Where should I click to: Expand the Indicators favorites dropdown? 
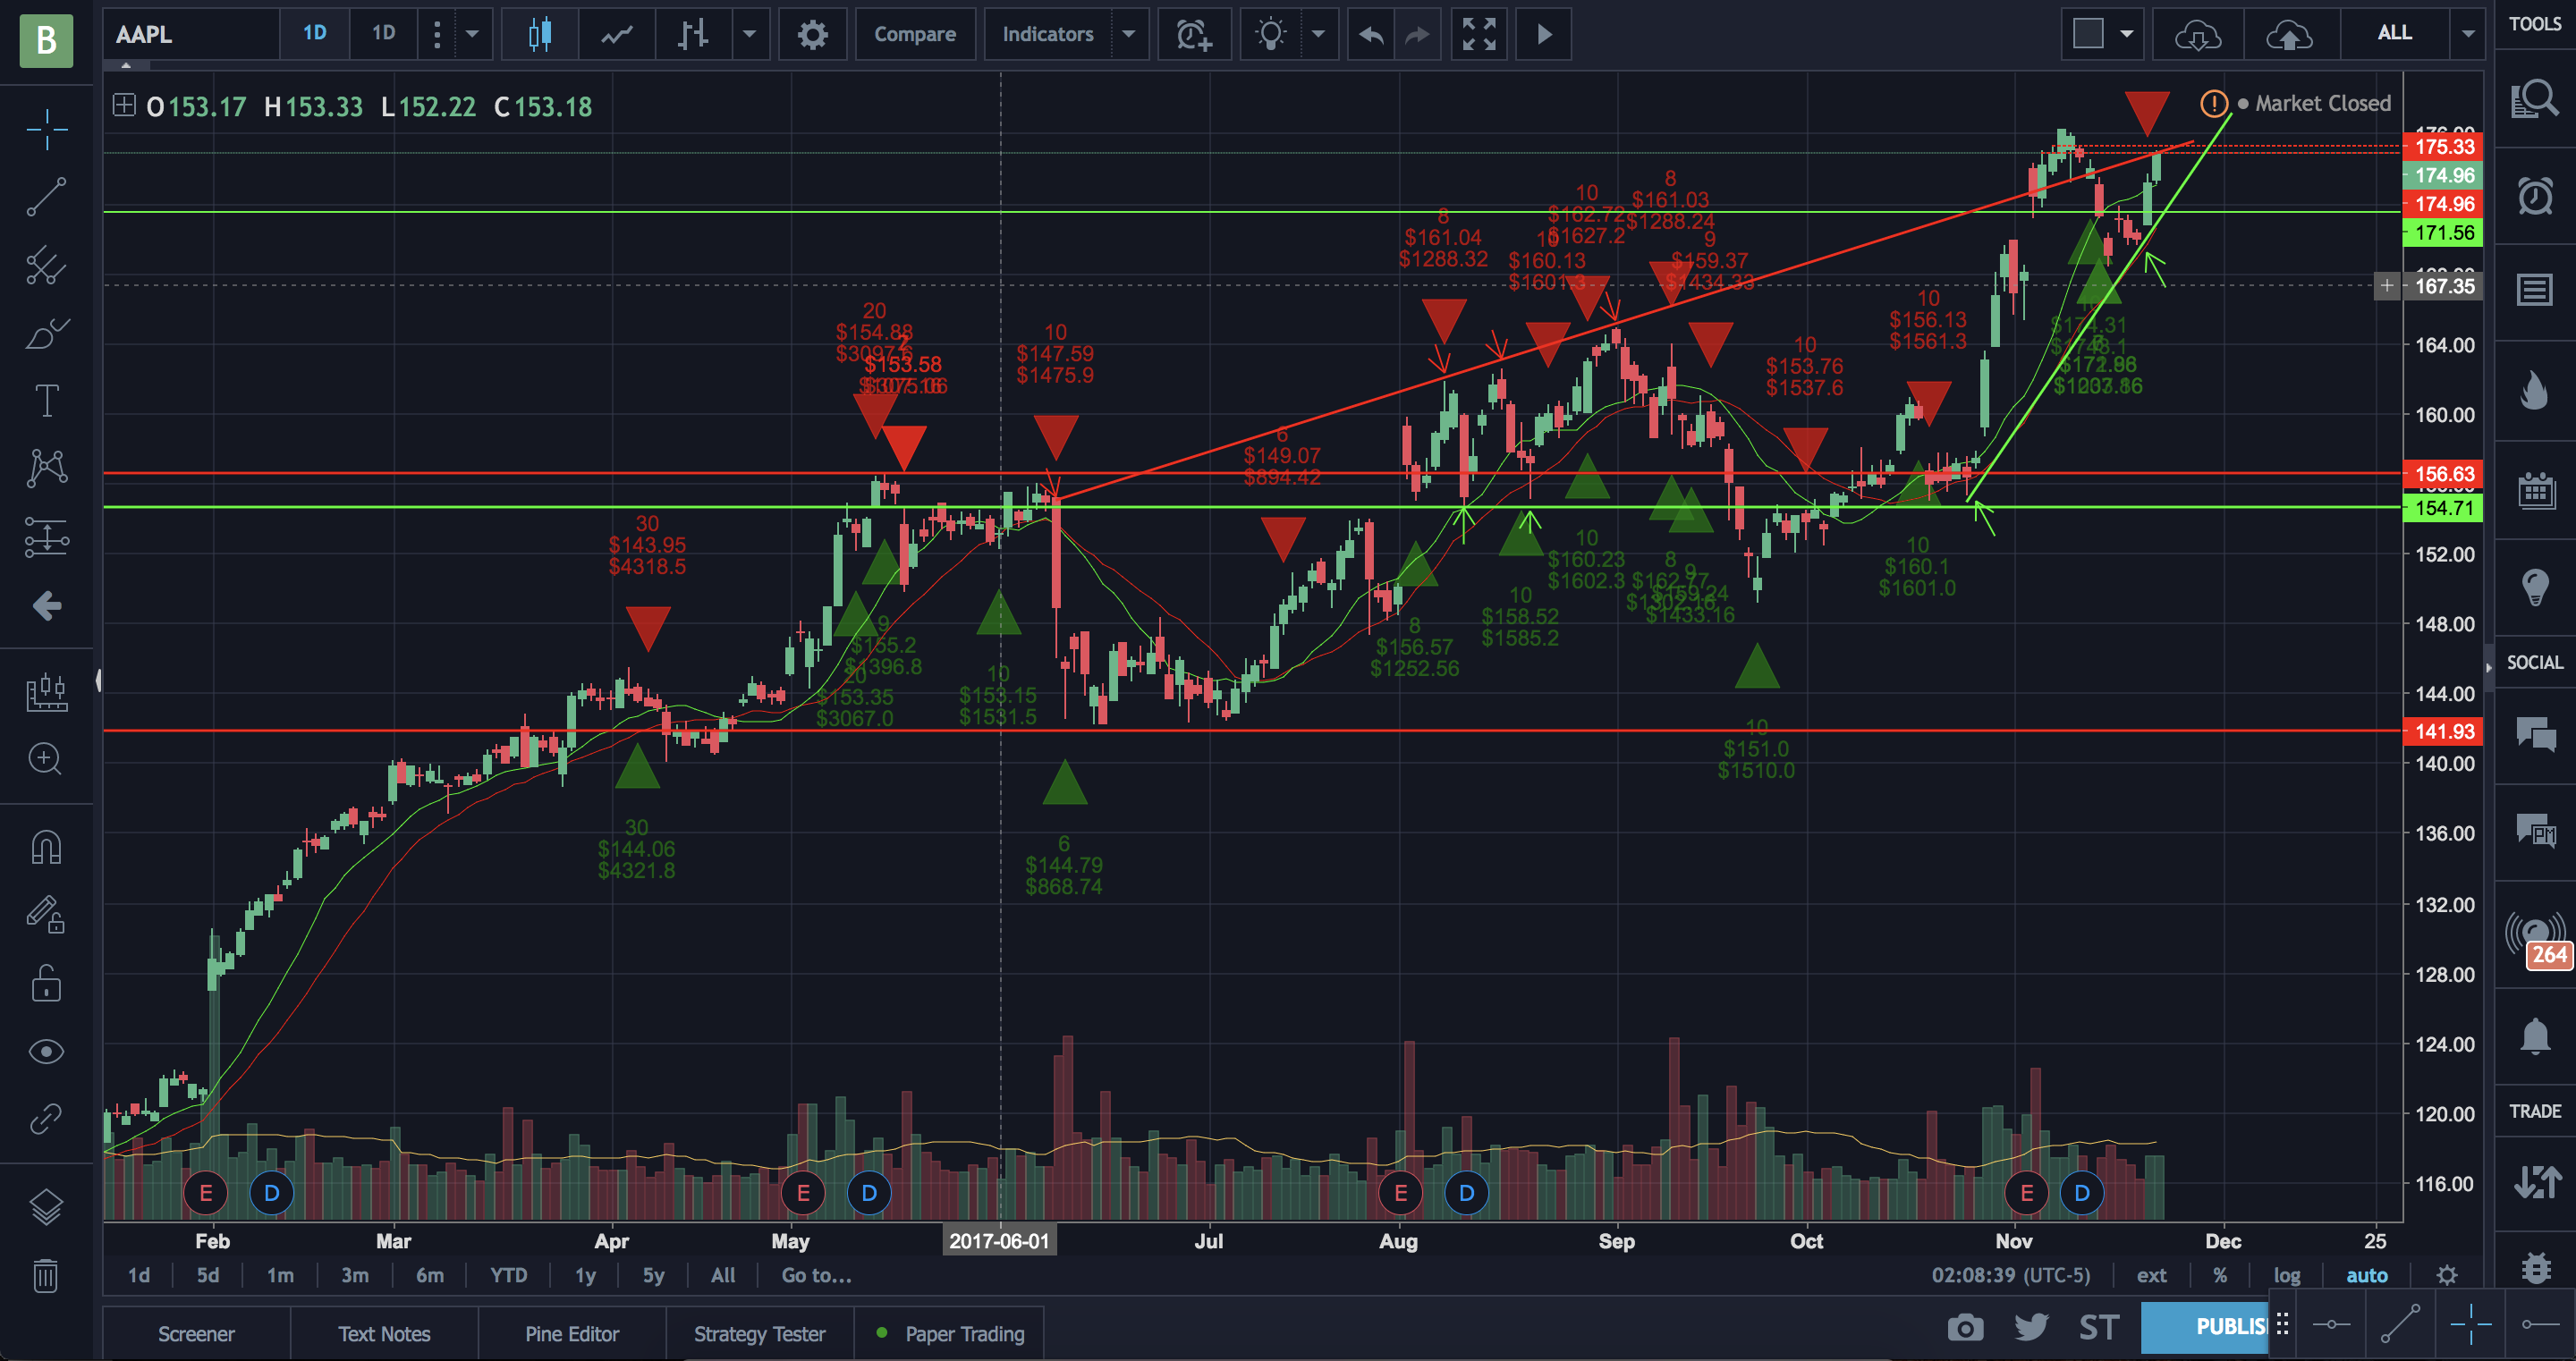[x=1129, y=35]
